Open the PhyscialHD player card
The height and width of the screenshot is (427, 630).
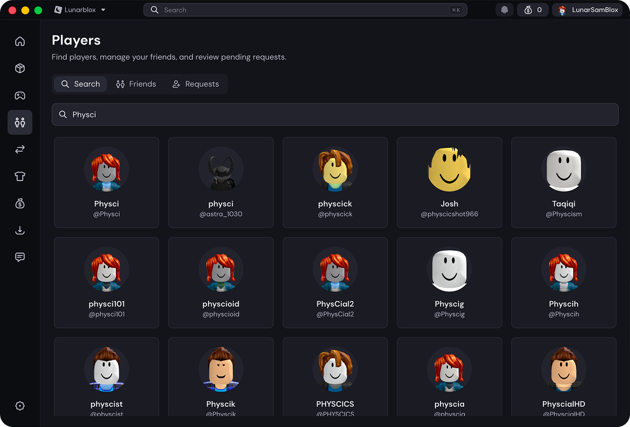point(564,377)
